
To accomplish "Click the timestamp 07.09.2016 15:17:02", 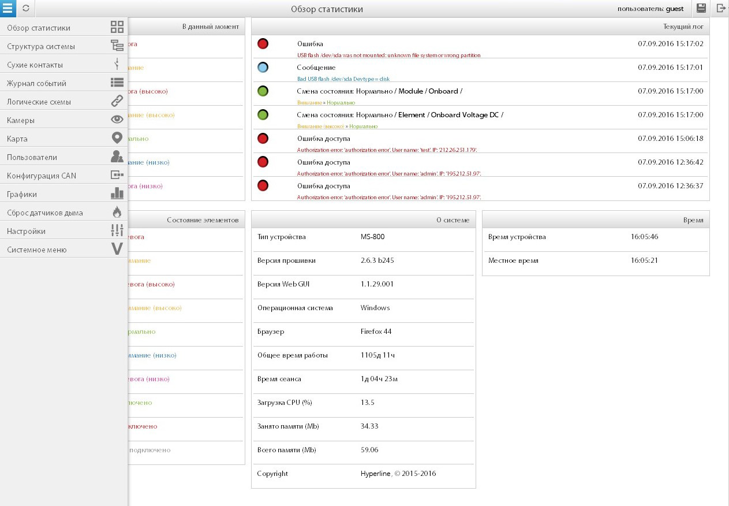I will pyautogui.click(x=671, y=44).
